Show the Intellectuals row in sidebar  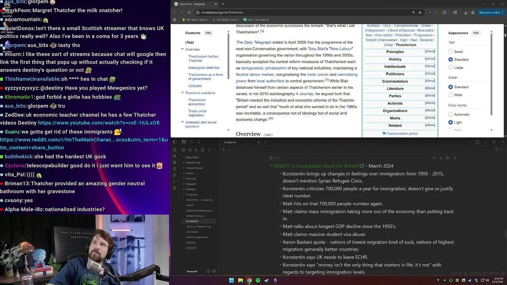point(430,66)
